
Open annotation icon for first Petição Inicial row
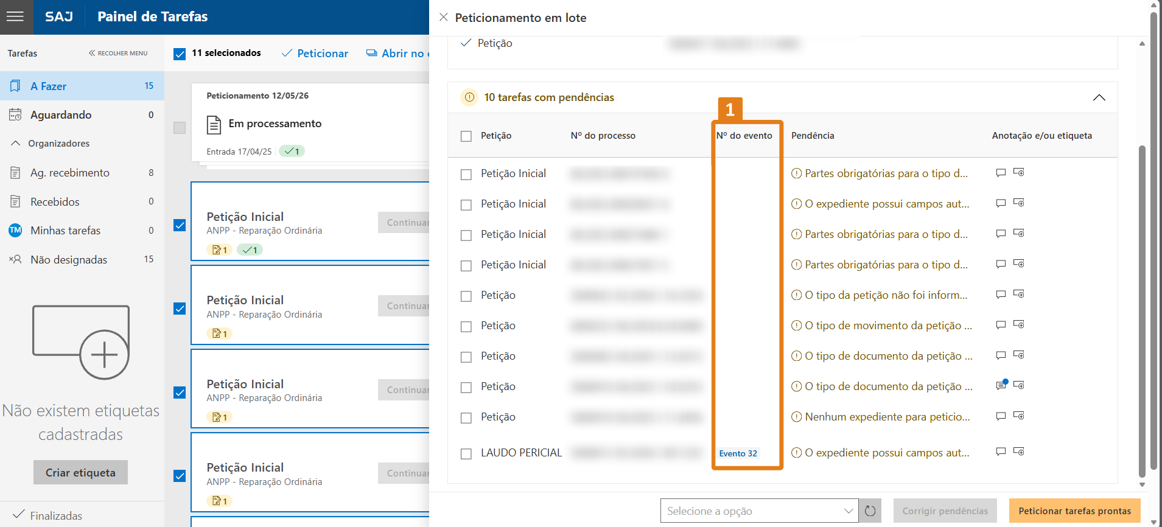coord(1001,173)
